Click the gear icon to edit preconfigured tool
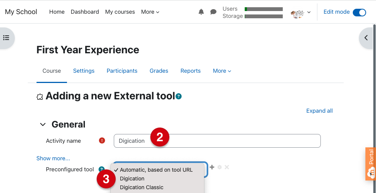This screenshot has width=376, height=193. point(220,167)
